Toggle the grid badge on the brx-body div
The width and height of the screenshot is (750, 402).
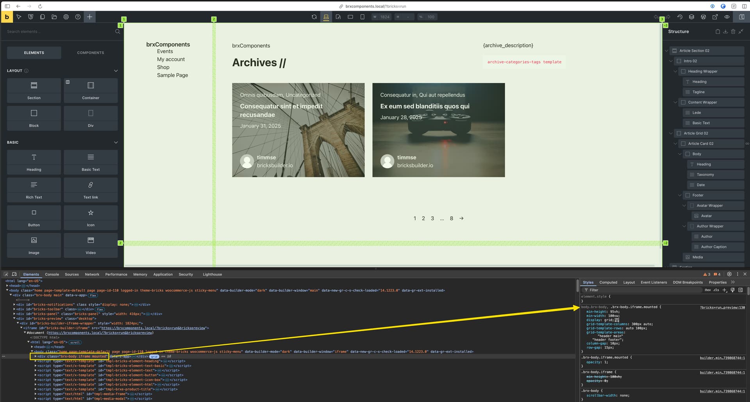(x=154, y=356)
